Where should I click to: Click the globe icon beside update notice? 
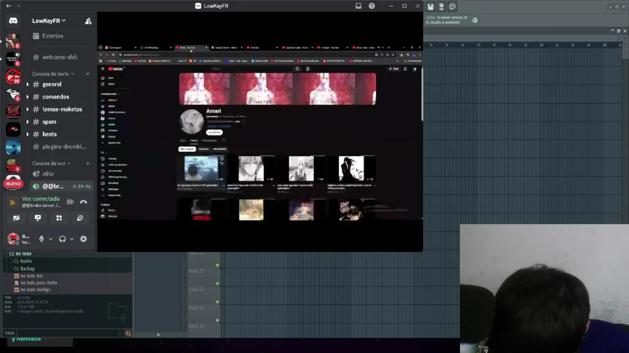point(475,20)
